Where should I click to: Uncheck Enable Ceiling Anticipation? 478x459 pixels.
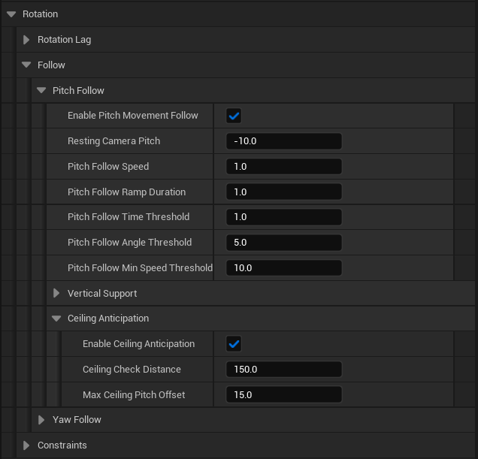point(234,344)
